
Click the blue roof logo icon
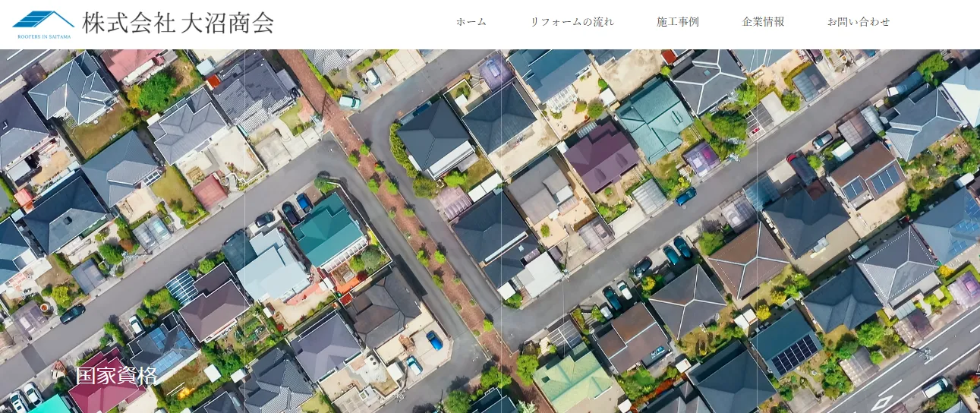tap(43, 20)
